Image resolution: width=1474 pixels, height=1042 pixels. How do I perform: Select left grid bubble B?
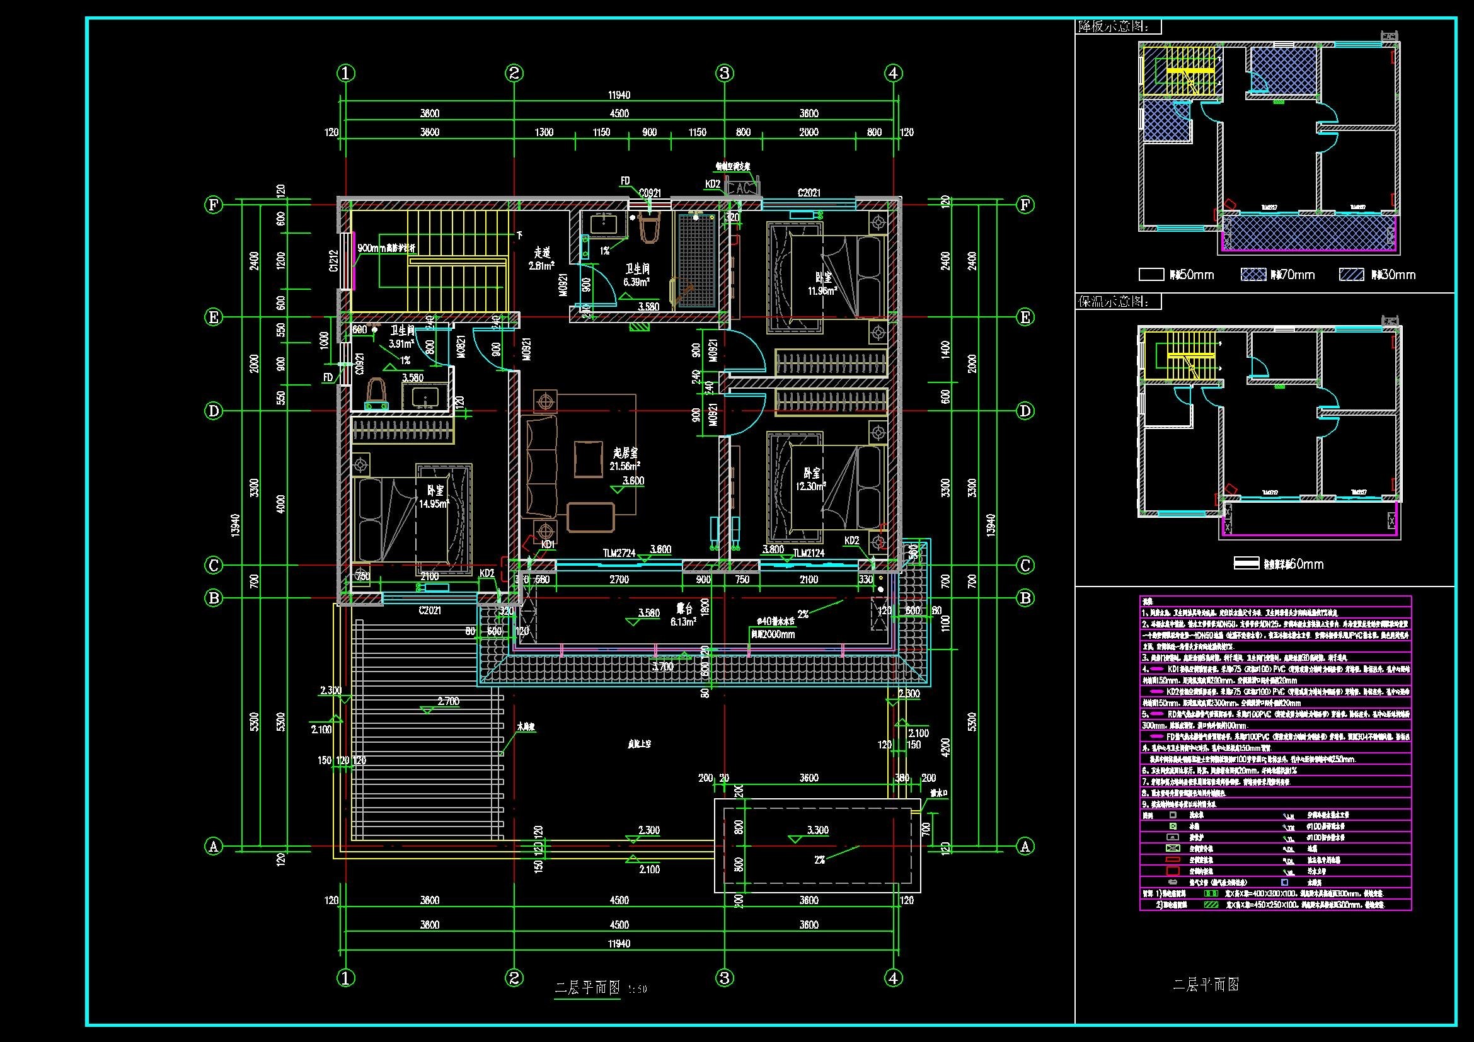[213, 598]
